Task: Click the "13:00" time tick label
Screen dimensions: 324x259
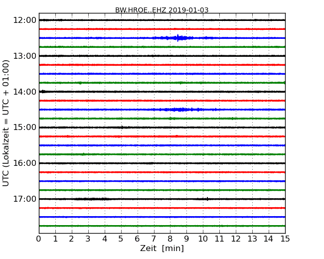Action: [24, 56]
